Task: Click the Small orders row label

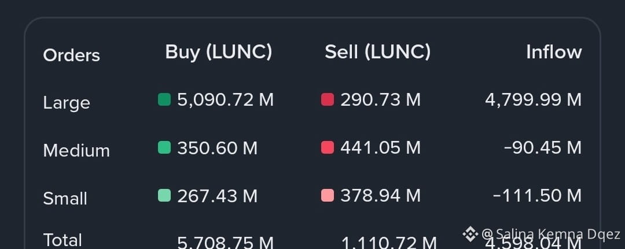Action: [x=65, y=199]
